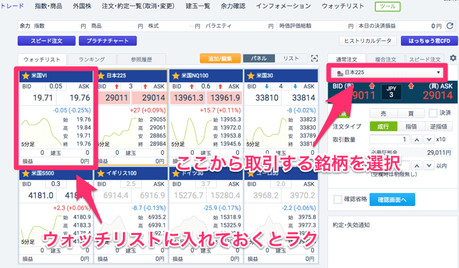The height and width of the screenshot is (268, 459).
Task: Click 米国NQ100 ASK price 13961.9
Action: pyautogui.click(x=225, y=98)
